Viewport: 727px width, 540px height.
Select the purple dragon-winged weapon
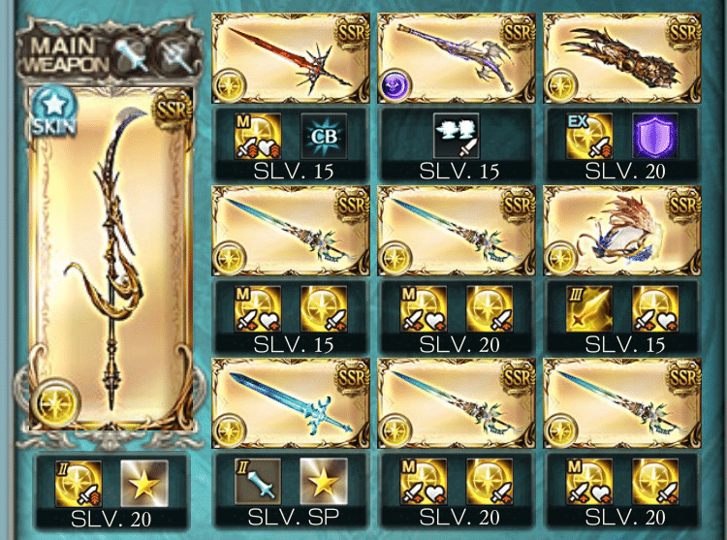click(457, 58)
